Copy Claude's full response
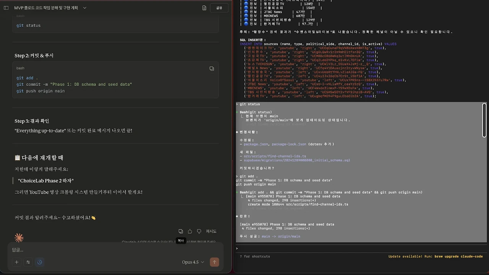This screenshot has height=275, width=489. click(181, 231)
